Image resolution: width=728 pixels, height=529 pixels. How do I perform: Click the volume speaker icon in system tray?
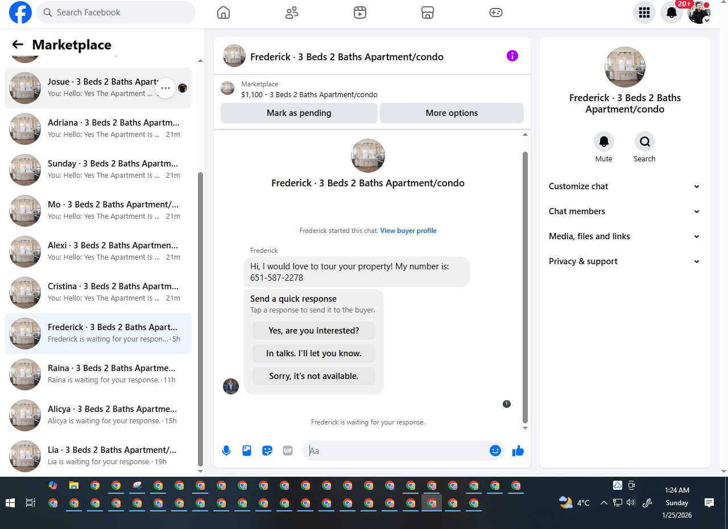pyautogui.click(x=631, y=503)
